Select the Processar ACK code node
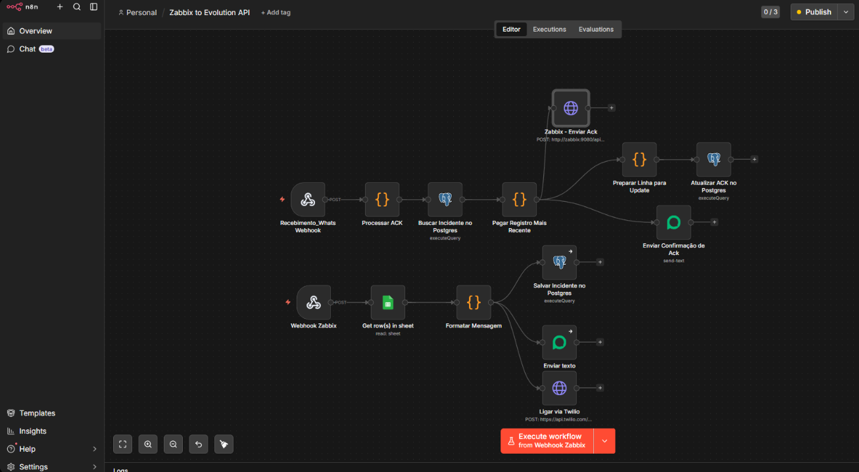 [x=382, y=199]
